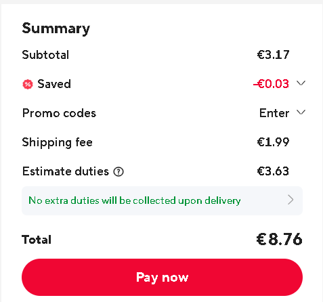This screenshot has height=302, width=323.
Task: Open the no extra duties notice
Action: pos(162,200)
